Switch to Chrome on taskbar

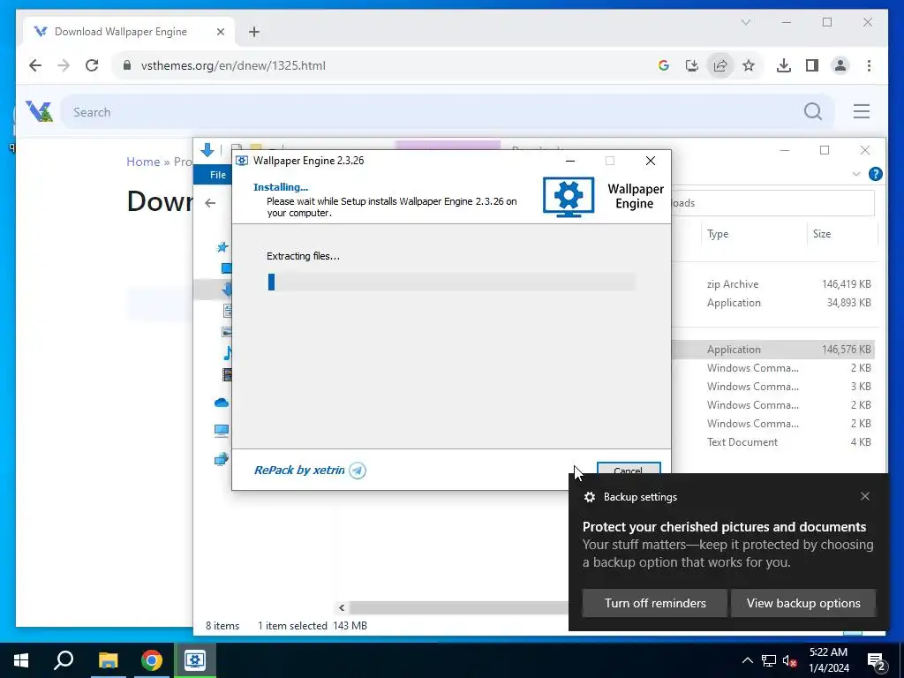[x=152, y=660]
